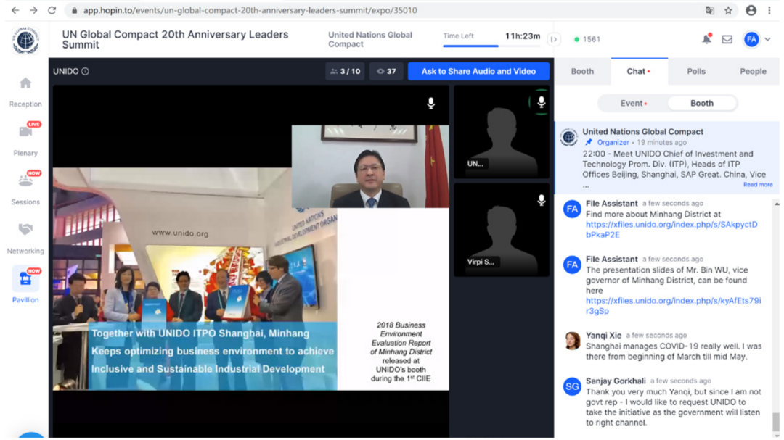
Task: Click the Time Left progress bar
Action: coord(491,46)
